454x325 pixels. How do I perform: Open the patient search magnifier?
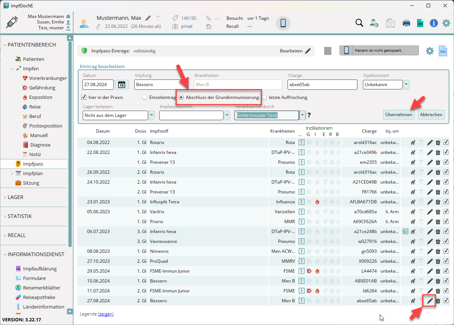359,23
